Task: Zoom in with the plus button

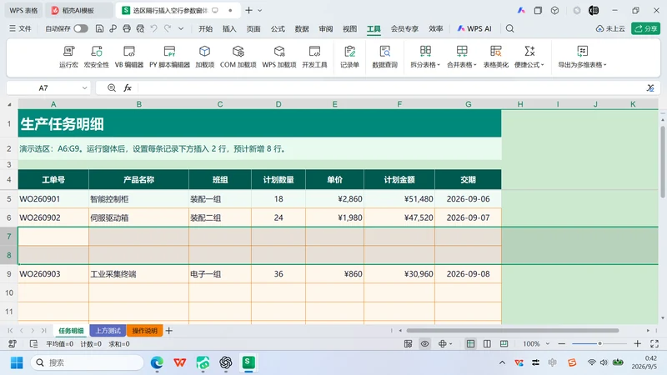Action: tap(637, 343)
